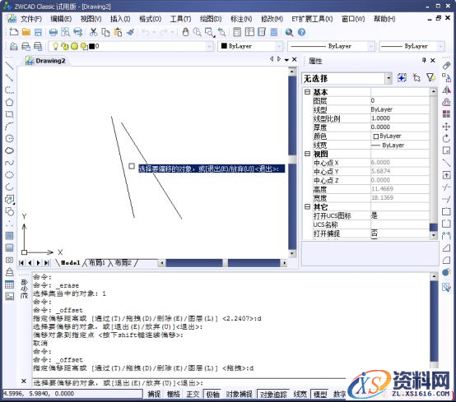Toggle 对象捕捉 object snap in status bar
456x402 pixels.
(x=239, y=394)
